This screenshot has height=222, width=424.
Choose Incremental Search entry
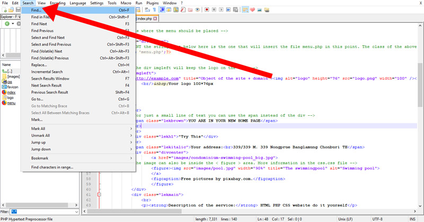78,72
